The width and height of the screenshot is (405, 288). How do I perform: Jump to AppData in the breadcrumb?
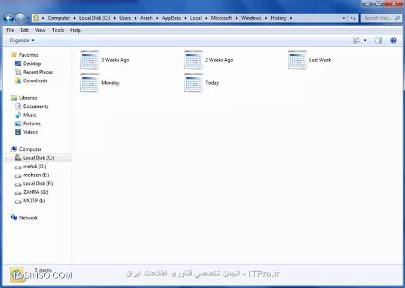coord(171,18)
